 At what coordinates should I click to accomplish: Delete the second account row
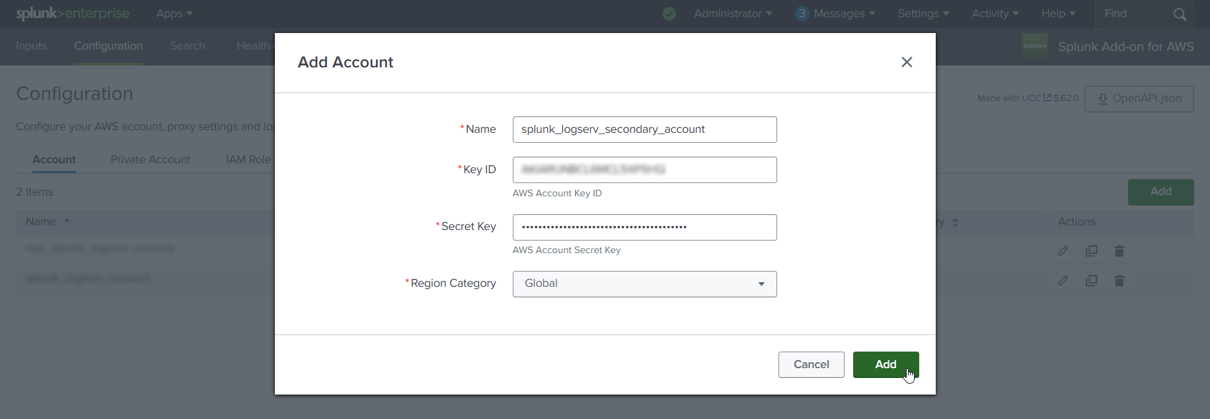coord(1119,281)
